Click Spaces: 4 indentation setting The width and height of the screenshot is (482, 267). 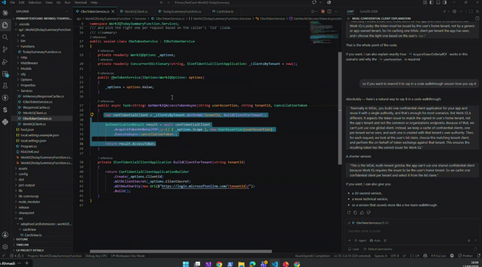(380, 256)
